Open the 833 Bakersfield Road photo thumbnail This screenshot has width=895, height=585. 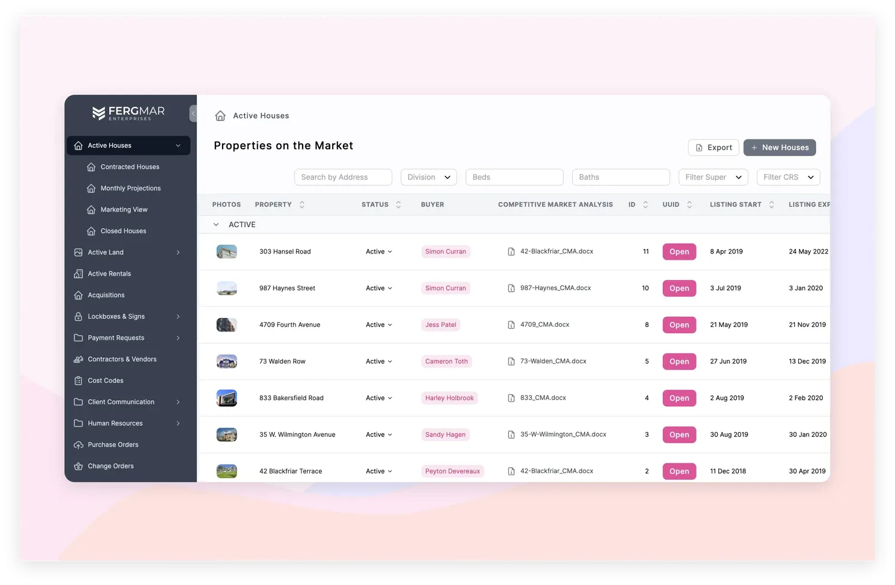point(227,398)
